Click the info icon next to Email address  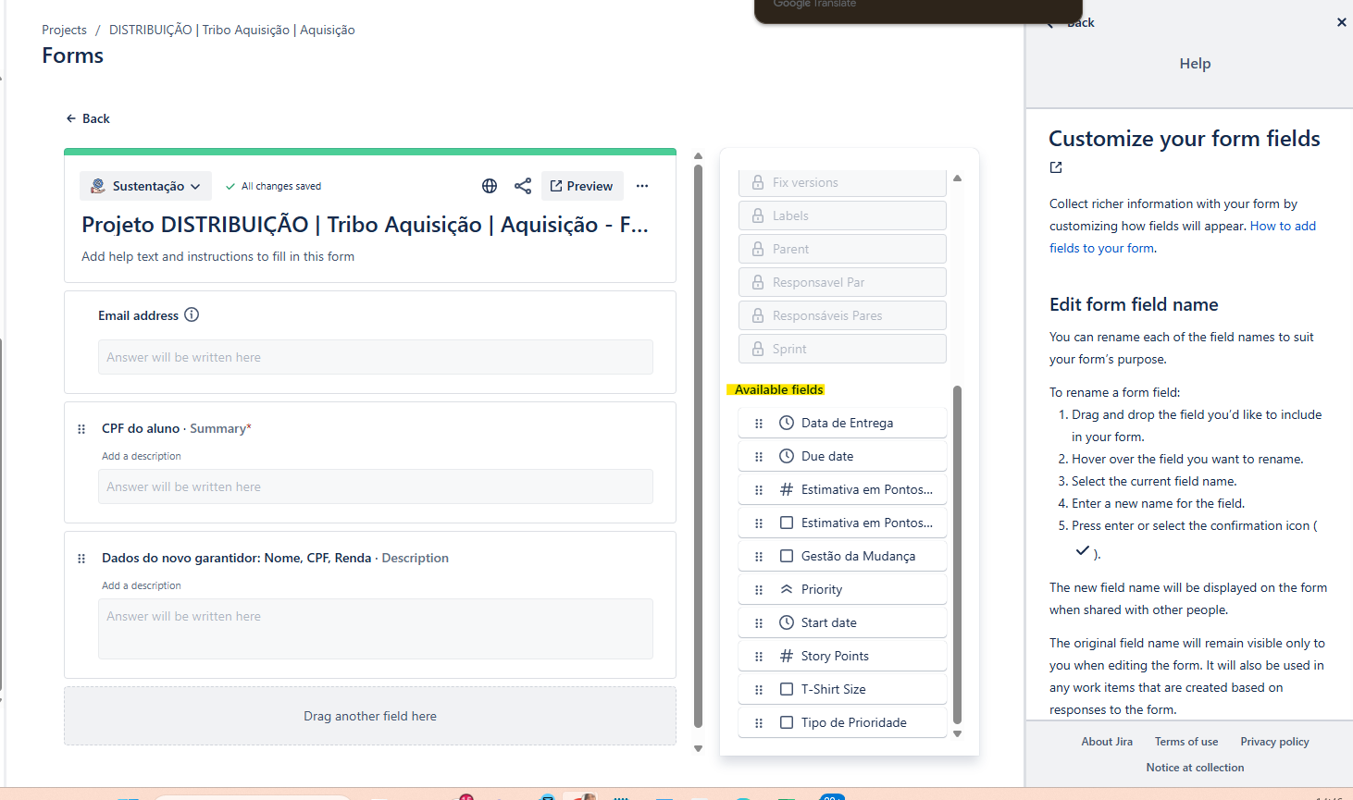point(192,314)
